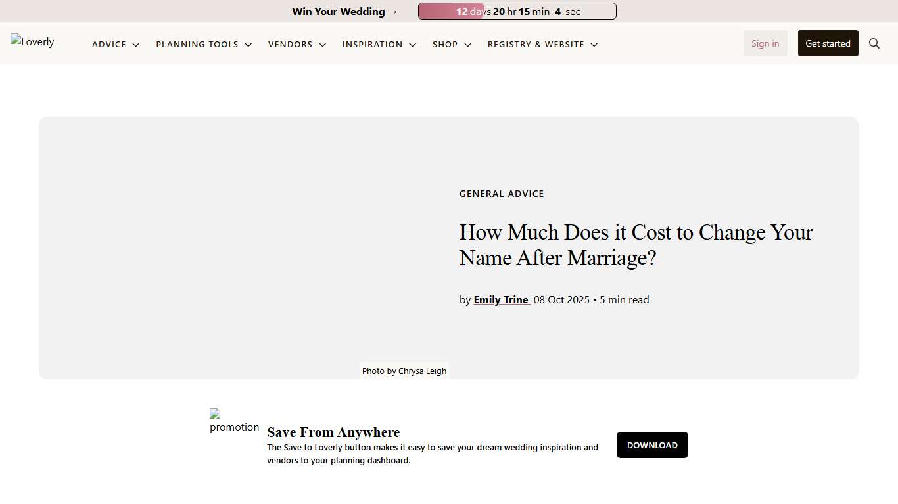Screen dimensions: 898x504
Task: Click the Get started button
Action: (828, 43)
